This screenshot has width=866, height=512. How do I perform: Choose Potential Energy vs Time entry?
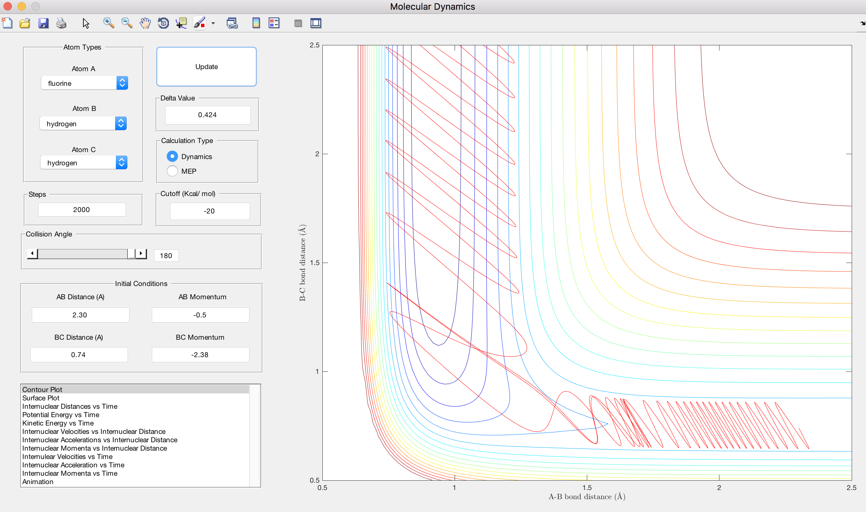pyautogui.click(x=61, y=415)
